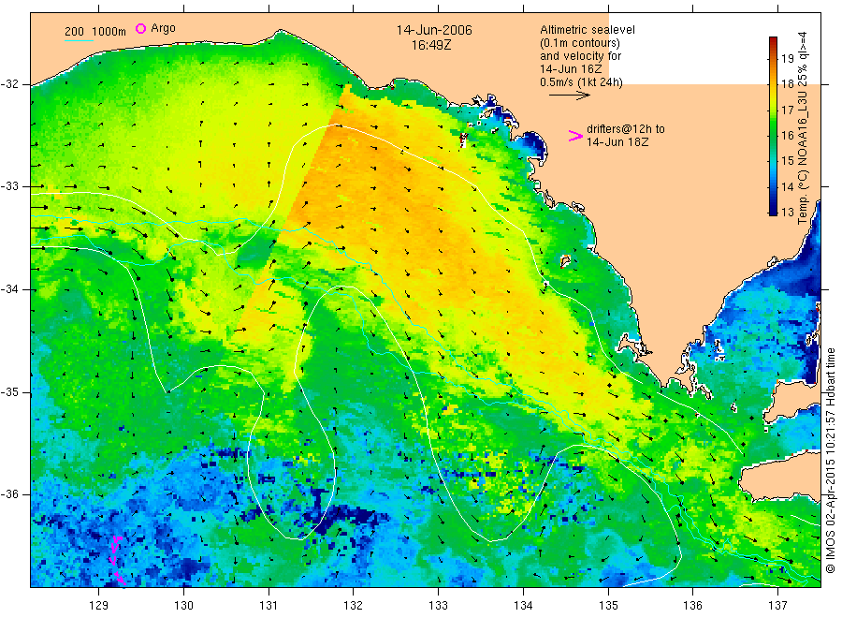Click the colorbar tick label "17"
This screenshot has width=842, height=618.
pos(787,110)
